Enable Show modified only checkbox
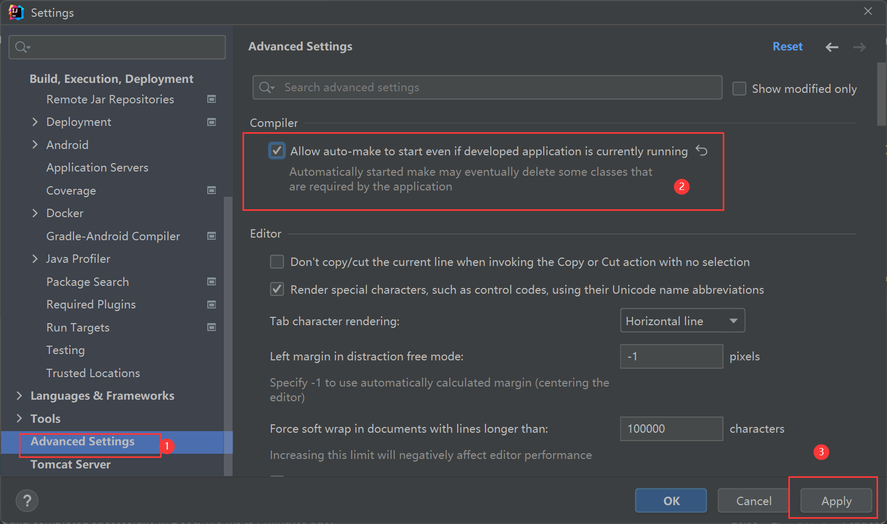 click(739, 88)
